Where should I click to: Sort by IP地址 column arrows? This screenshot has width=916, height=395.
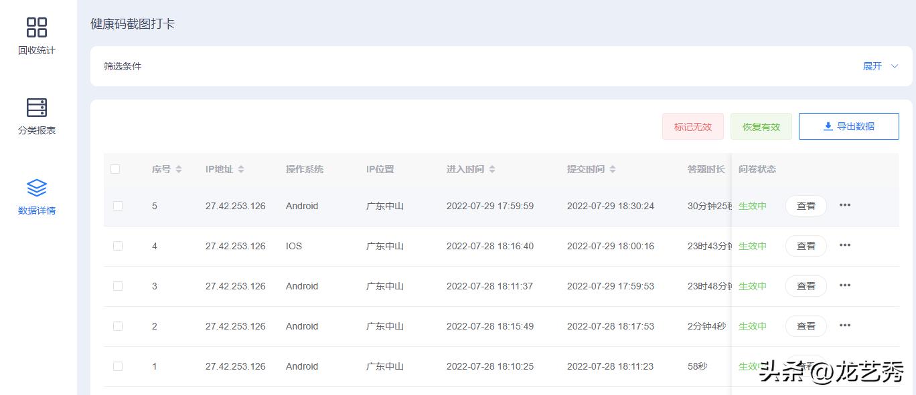pyautogui.click(x=241, y=170)
